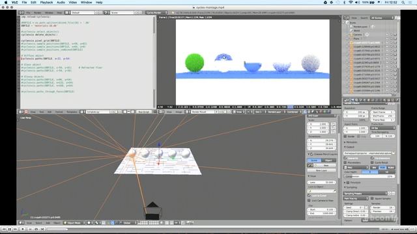Select BW color mode button
417x234 pixels.
coord(374,168)
